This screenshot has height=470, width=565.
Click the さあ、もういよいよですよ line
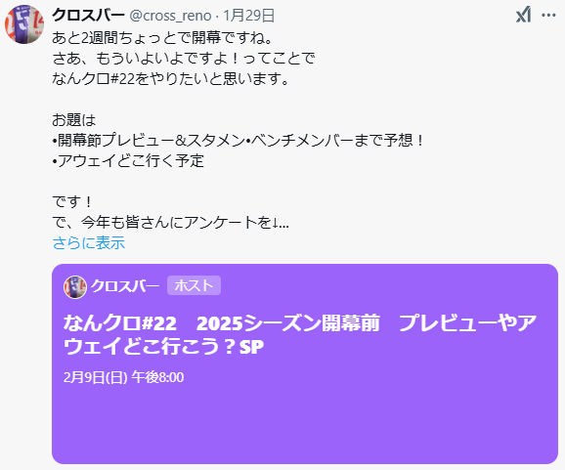(x=184, y=58)
